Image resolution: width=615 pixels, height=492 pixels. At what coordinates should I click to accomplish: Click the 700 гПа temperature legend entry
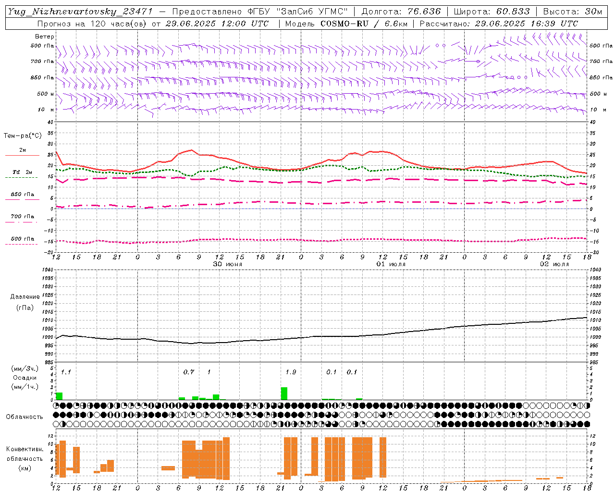point(22,216)
